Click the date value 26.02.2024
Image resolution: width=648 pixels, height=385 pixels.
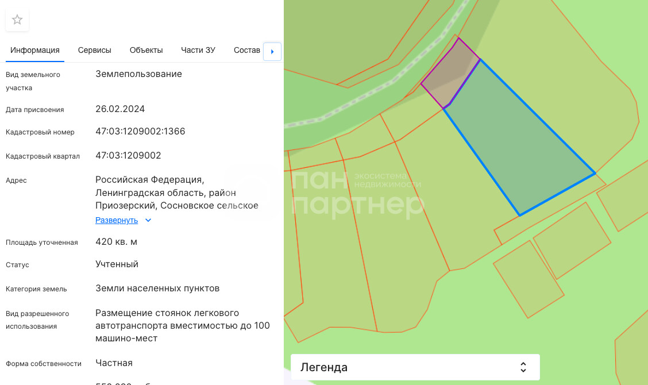[x=120, y=109]
